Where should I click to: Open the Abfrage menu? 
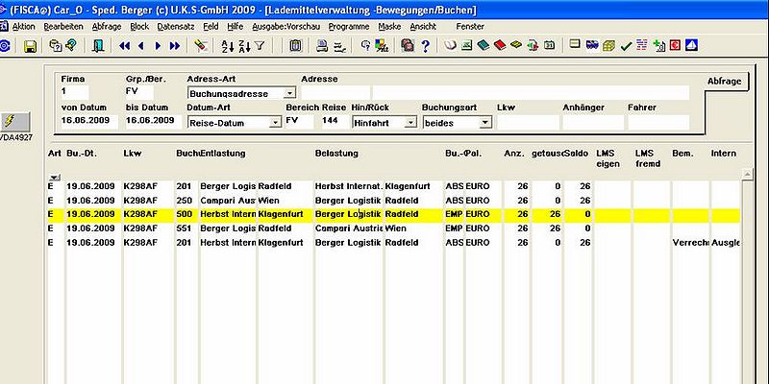tap(107, 27)
